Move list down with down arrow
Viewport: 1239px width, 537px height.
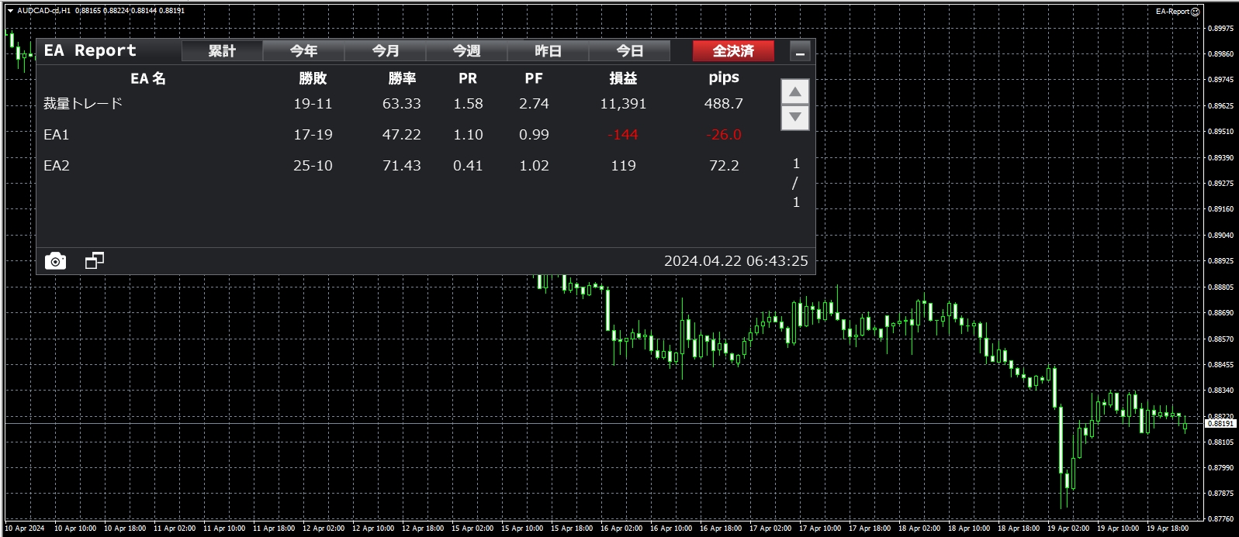(x=795, y=118)
